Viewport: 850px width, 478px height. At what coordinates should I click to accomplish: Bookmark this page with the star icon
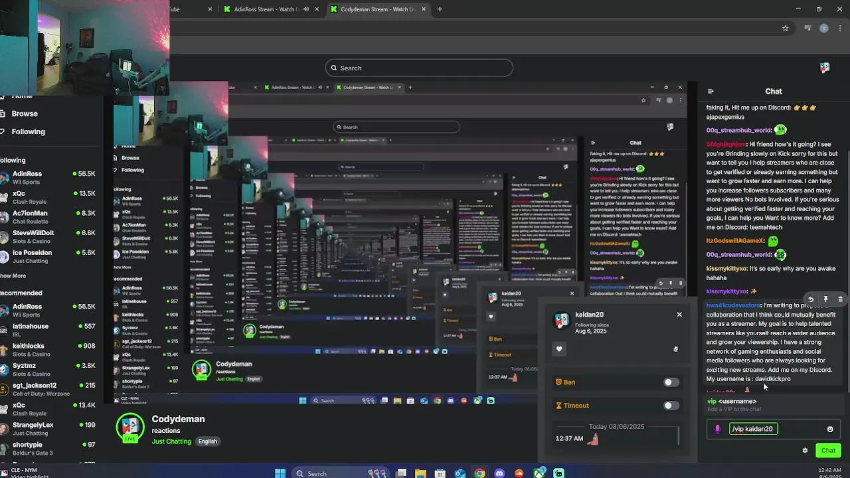[x=786, y=28]
